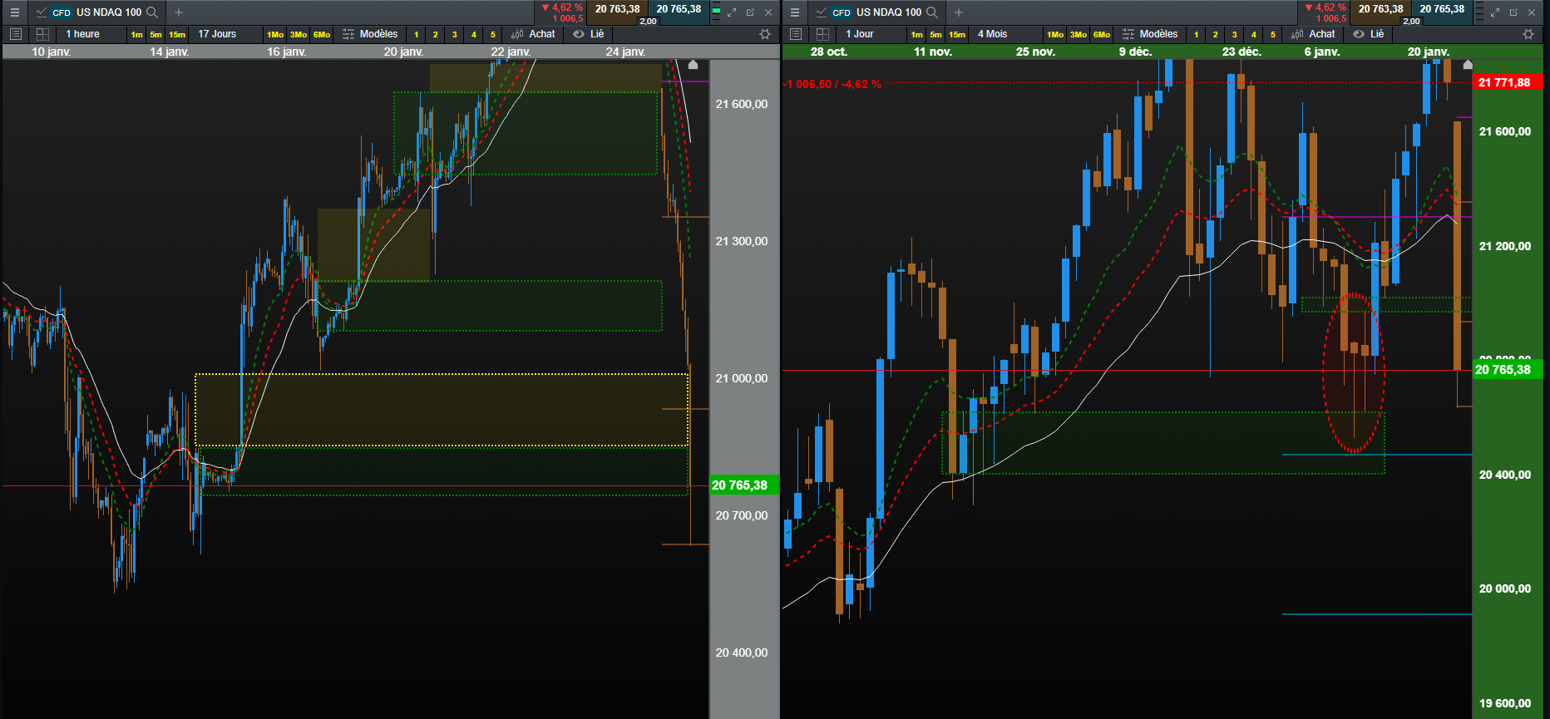Viewport: 1550px width, 719px height.
Task: Open the left chart settings gear
Action: [x=765, y=34]
